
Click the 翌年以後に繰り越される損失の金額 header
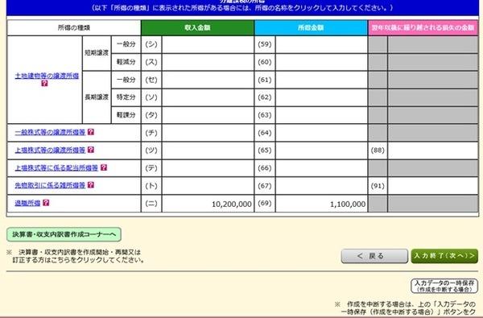423,27
